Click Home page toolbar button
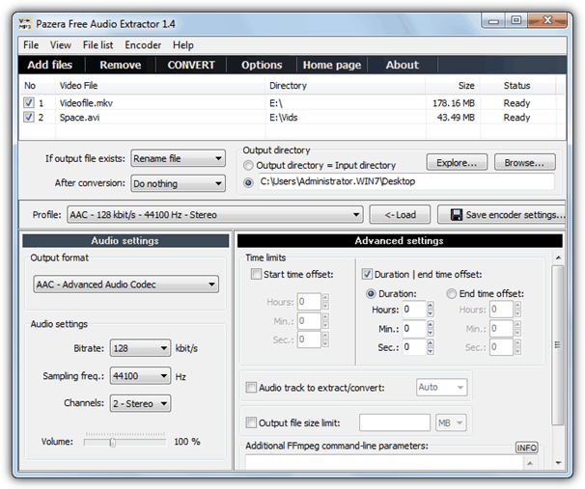 click(x=332, y=65)
